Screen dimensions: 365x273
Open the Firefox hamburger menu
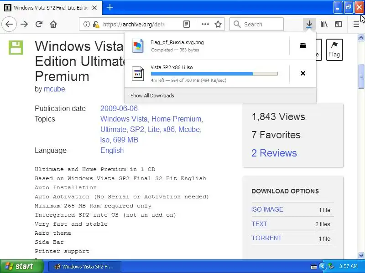click(356, 24)
